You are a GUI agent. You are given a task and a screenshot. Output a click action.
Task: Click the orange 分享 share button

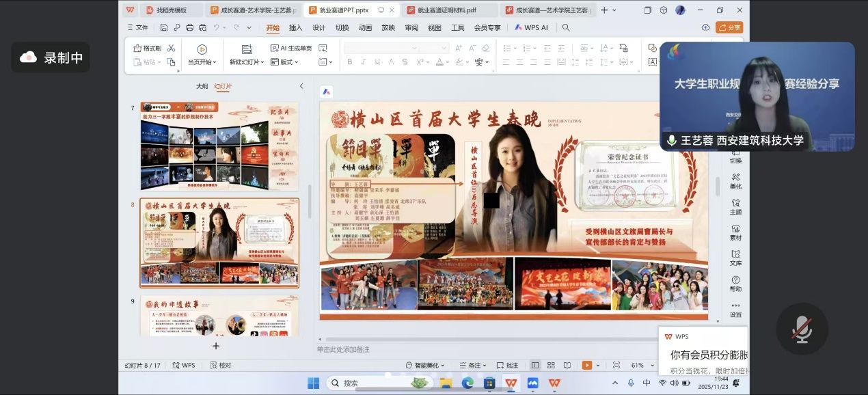[x=729, y=27]
